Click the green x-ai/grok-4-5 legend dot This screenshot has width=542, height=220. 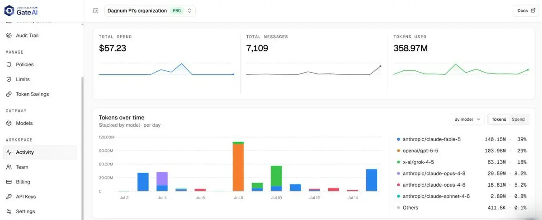[399, 162]
